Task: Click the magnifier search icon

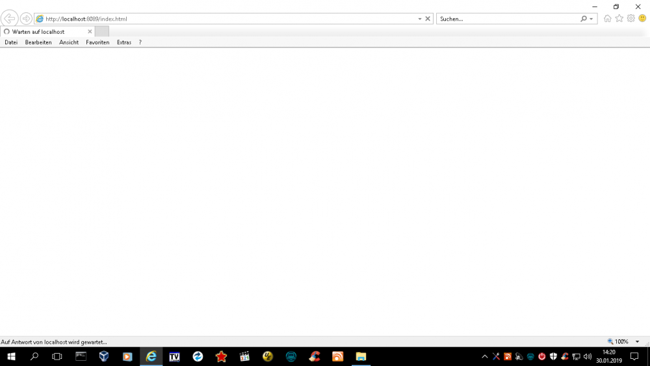Action: pos(584,19)
